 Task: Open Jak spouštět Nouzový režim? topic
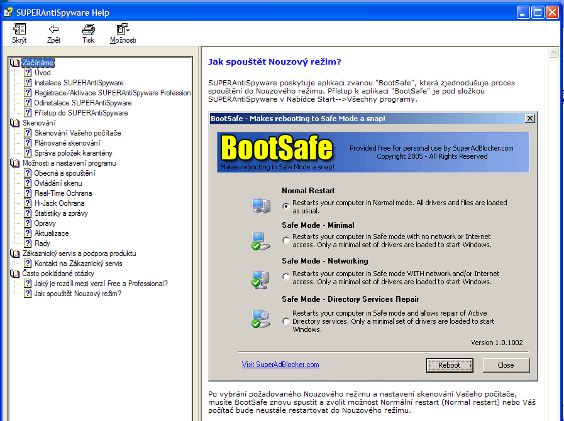coord(78,294)
